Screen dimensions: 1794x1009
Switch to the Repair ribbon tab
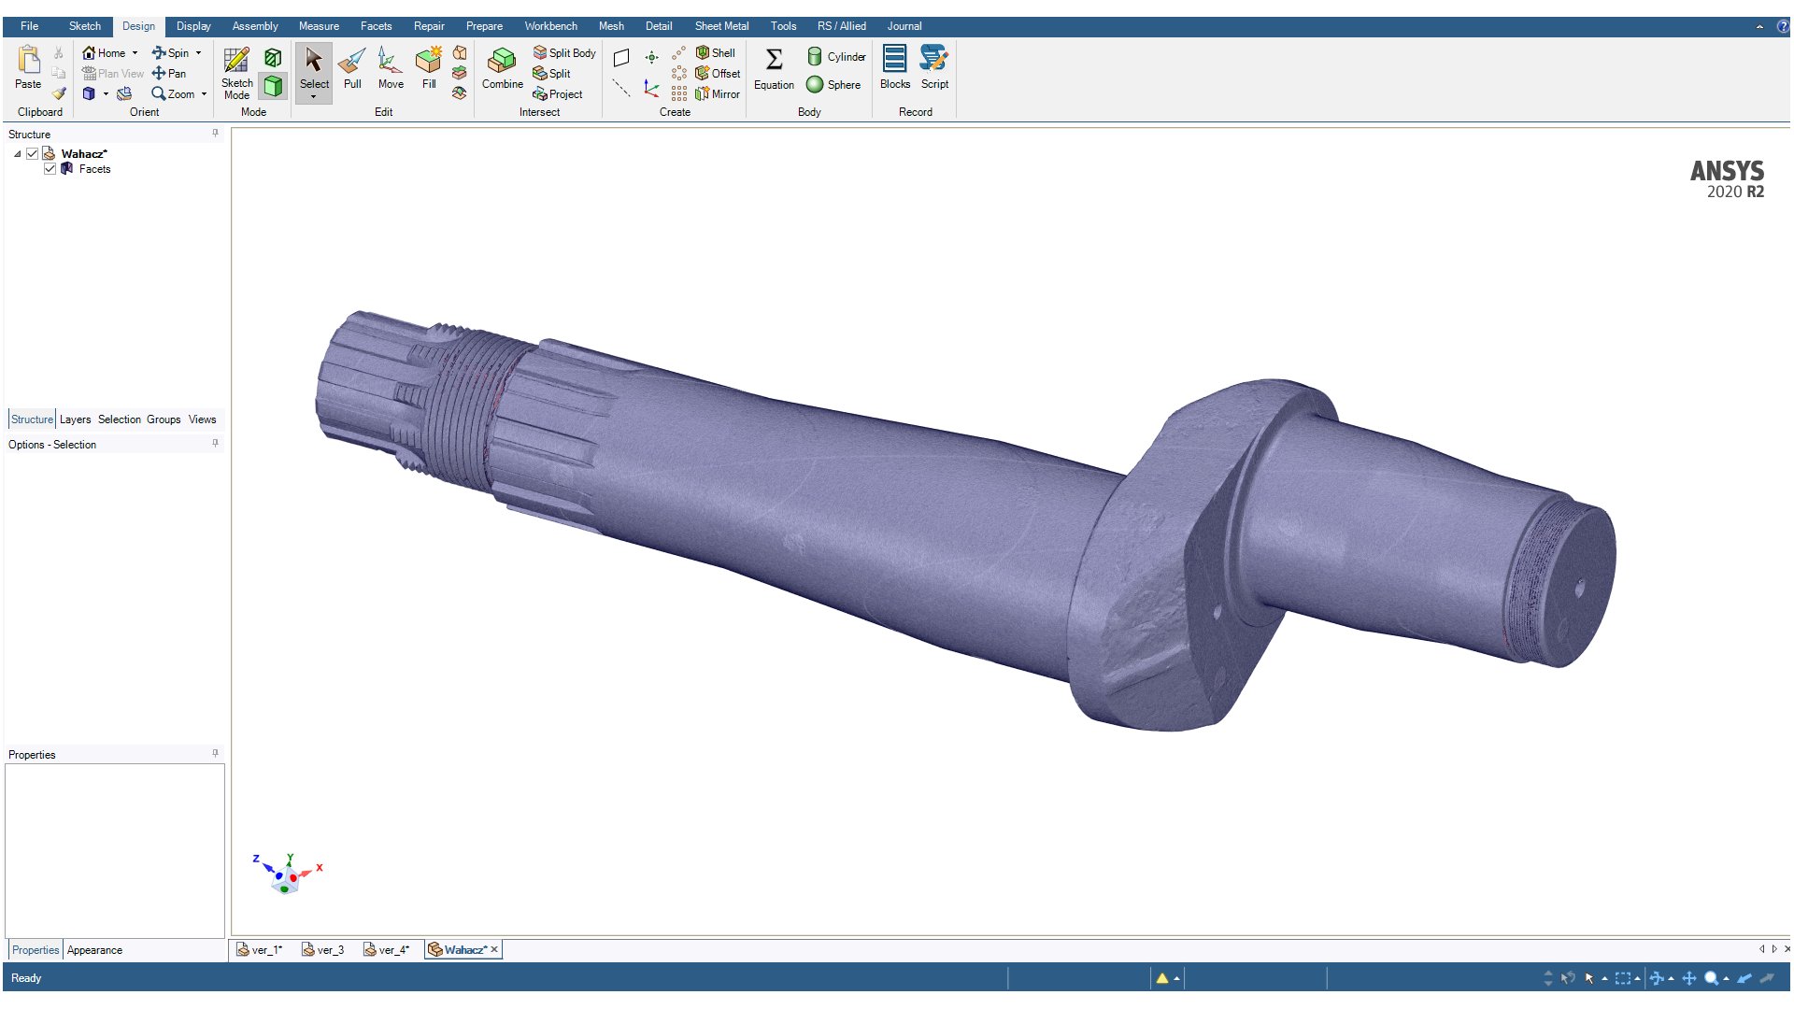pyautogui.click(x=429, y=26)
